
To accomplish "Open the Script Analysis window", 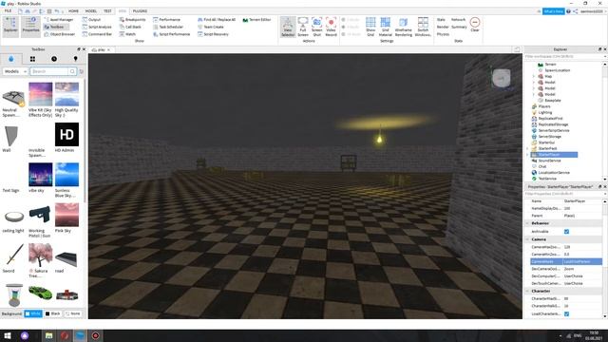I will point(97,27).
